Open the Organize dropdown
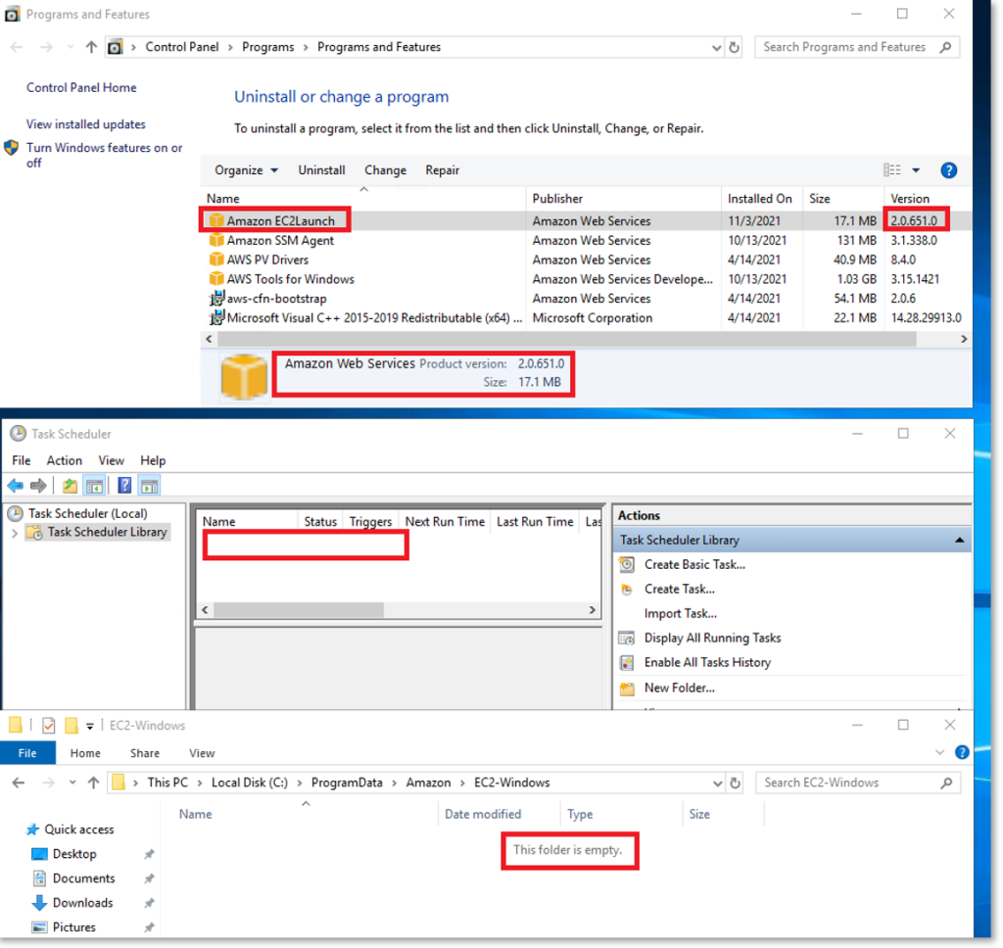This screenshot has height=948, width=1003. tap(246, 170)
